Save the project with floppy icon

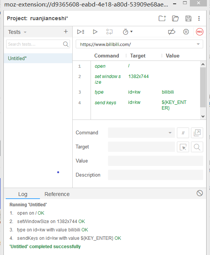[188, 18]
